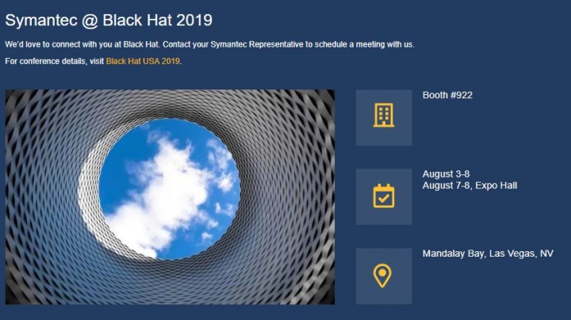571x320 pixels.
Task: Click the 'For conference details, visit' text
Action: [54, 61]
